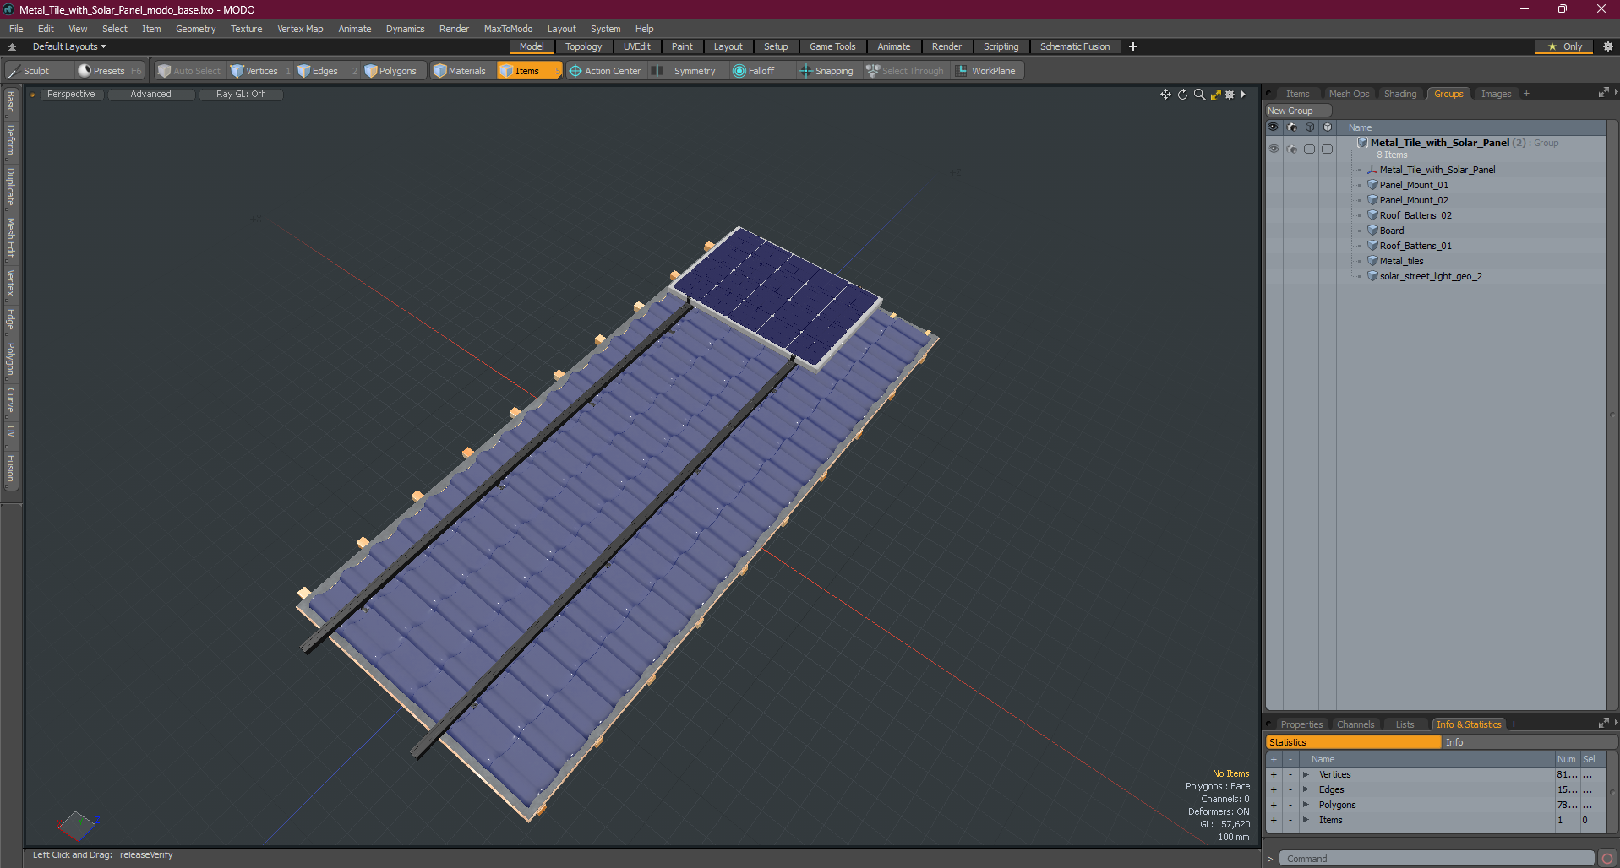
Task: Open layout settings gear at top right
Action: tap(1608, 46)
